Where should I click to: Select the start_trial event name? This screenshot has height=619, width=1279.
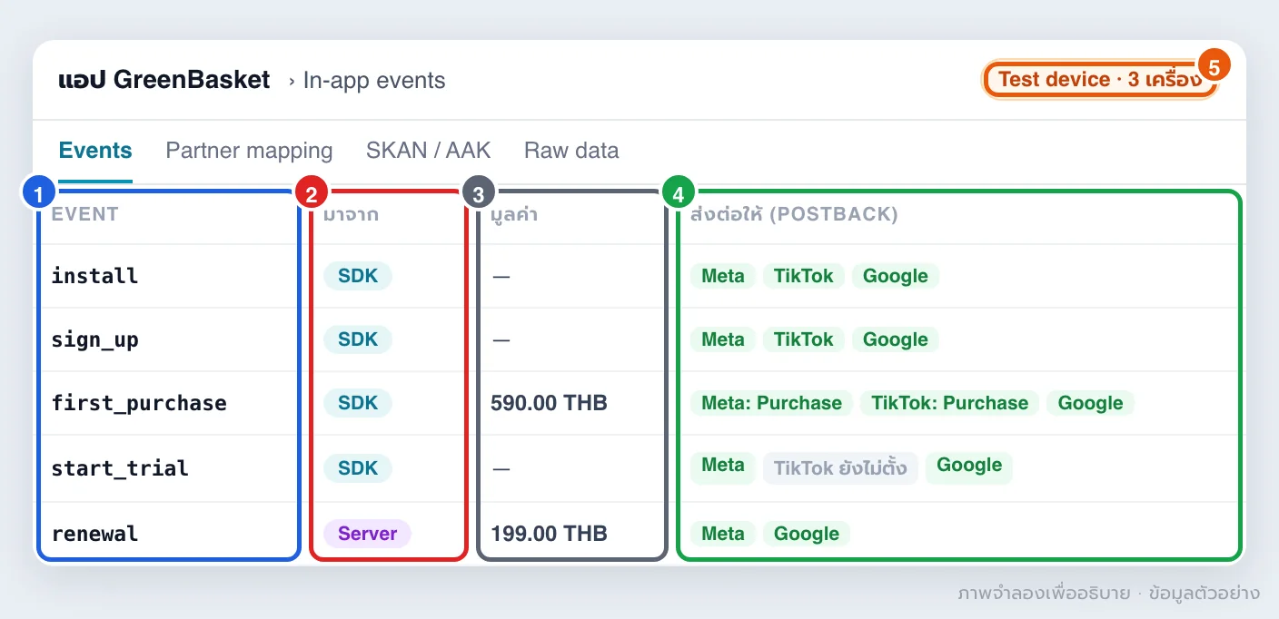(x=120, y=468)
